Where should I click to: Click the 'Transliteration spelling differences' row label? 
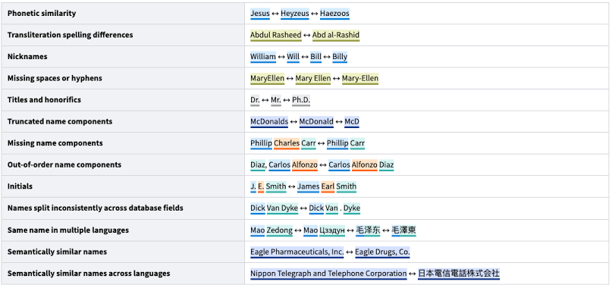click(x=71, y=35)
